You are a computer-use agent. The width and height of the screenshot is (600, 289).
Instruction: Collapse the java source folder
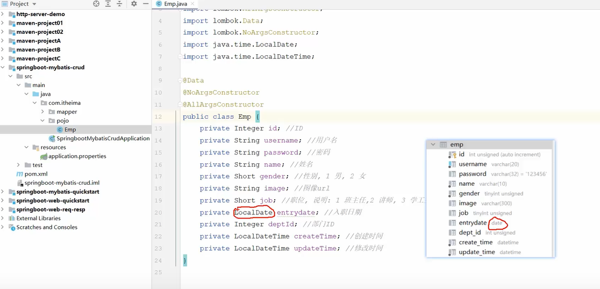26,94
